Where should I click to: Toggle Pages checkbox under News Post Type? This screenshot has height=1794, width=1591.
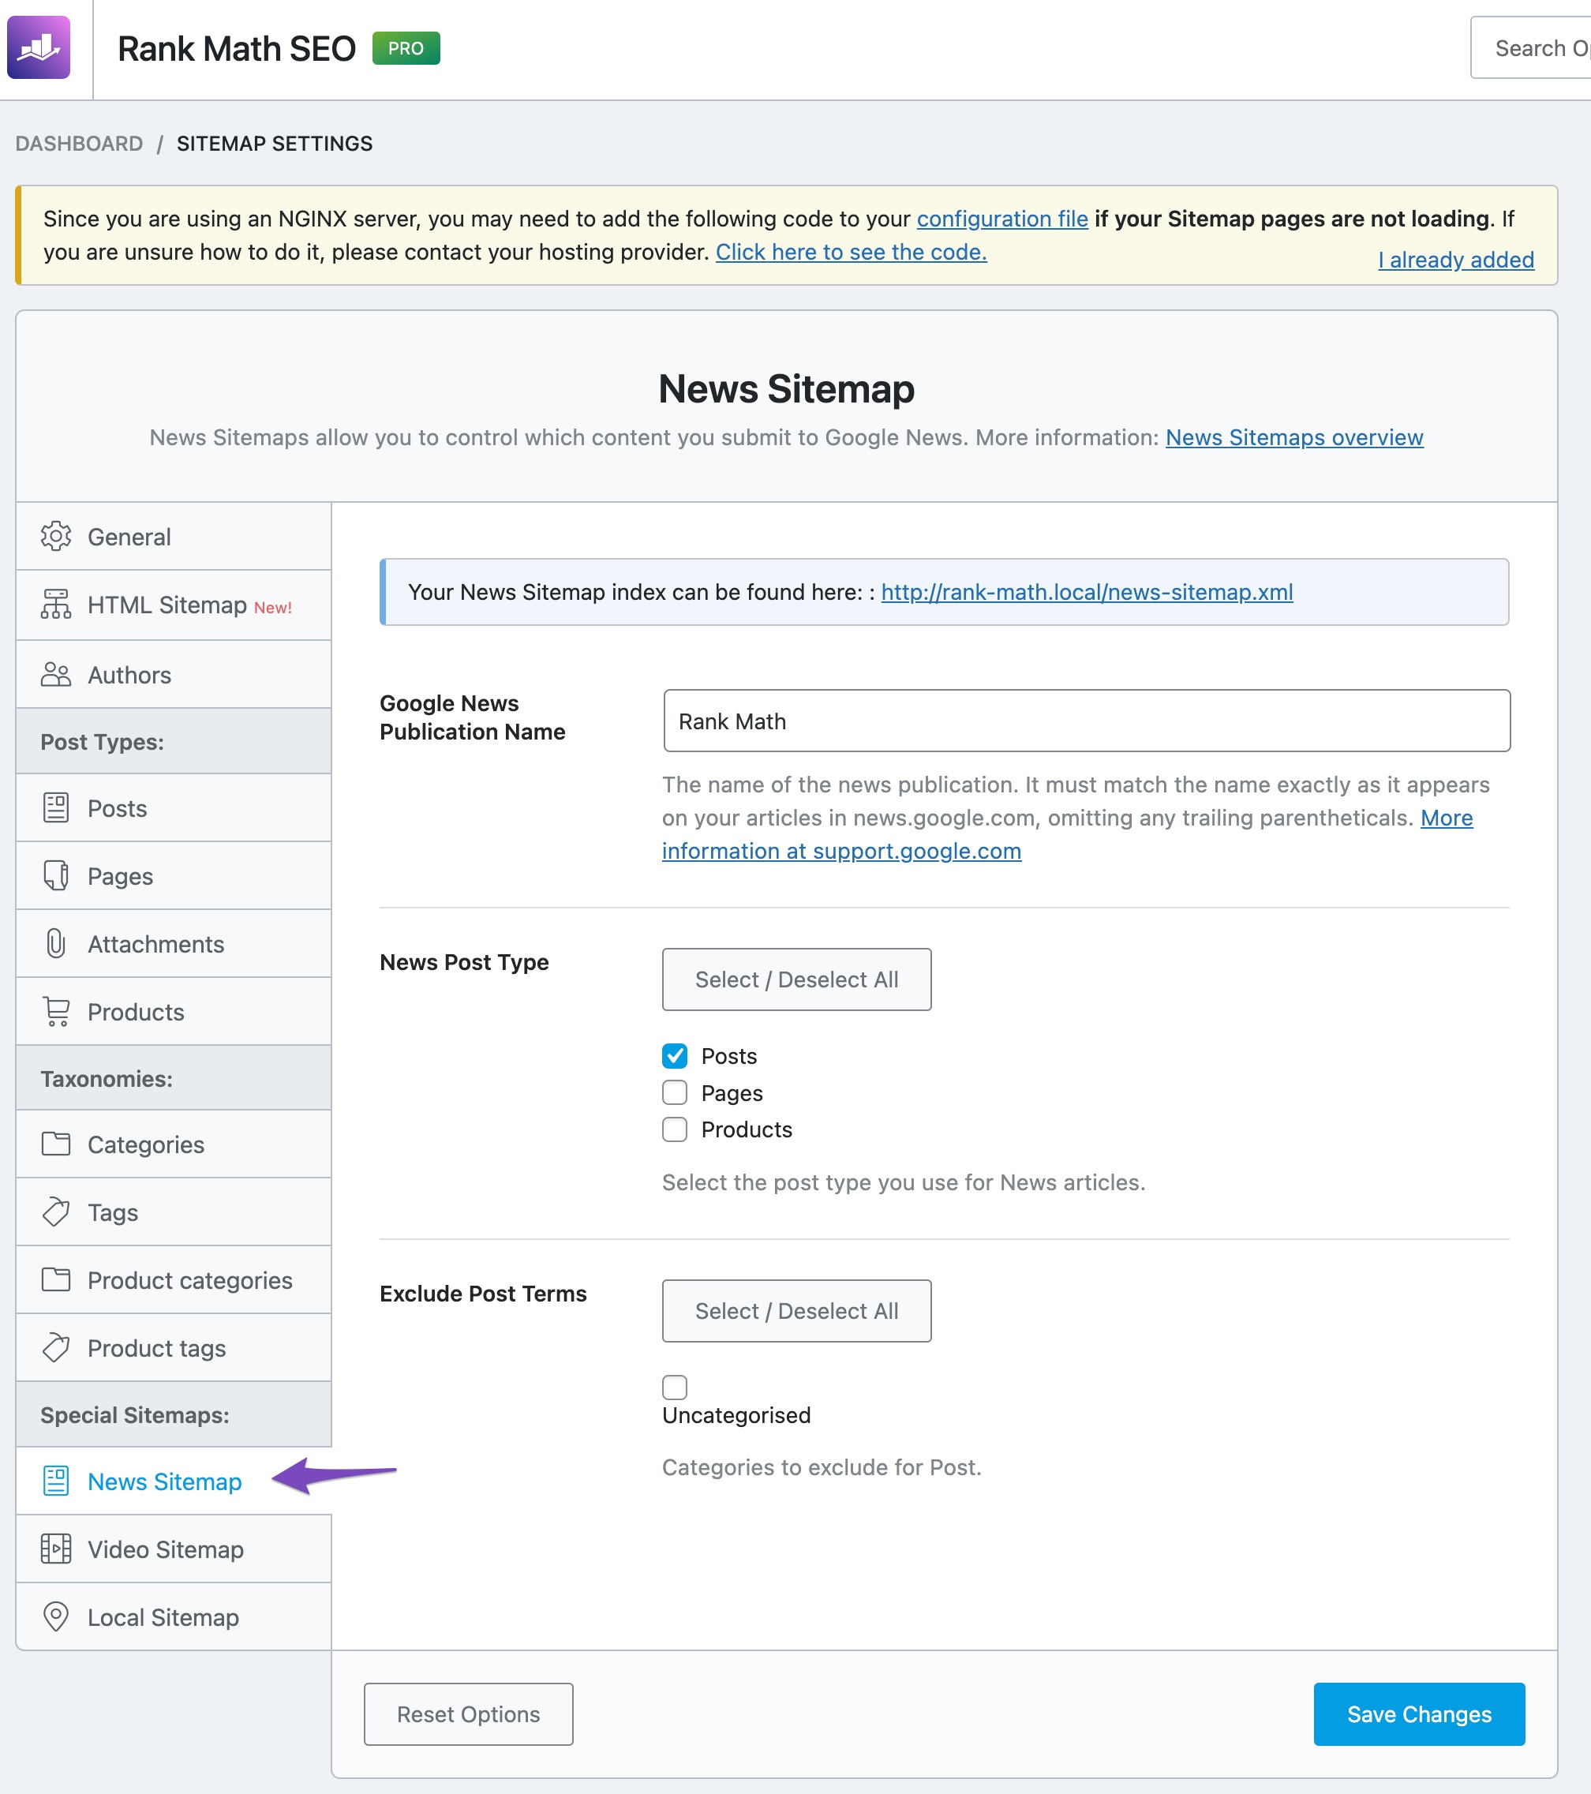pos(674,1092)
